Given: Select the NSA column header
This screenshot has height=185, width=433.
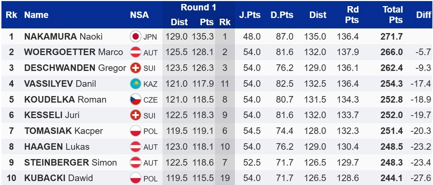Looking at the screenshot, I should (139, 15).
